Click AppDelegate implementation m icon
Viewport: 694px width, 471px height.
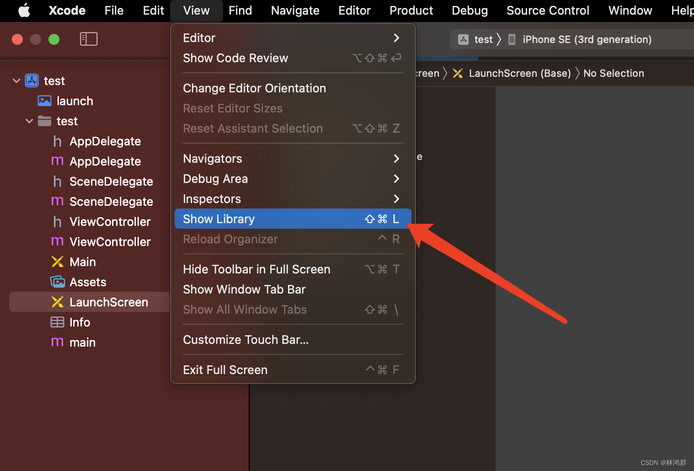57,161
